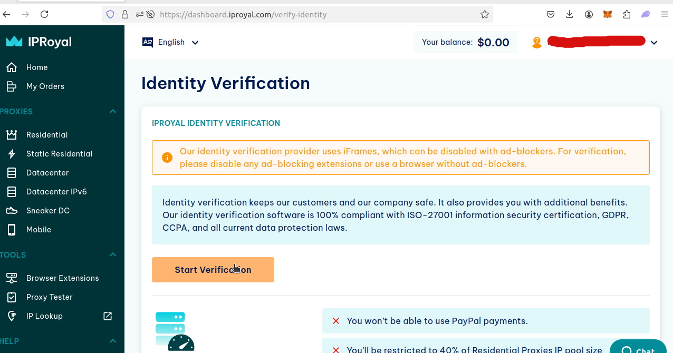Reload the page
The width and height of the screenshot is (673, 353).
(44, 15)
